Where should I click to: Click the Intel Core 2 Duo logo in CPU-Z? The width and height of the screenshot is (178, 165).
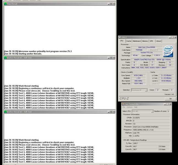pyautogui.click(x=168, y=51)
